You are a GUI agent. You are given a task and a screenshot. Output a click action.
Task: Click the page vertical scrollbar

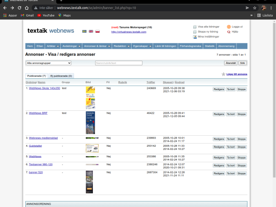(274, 100)
